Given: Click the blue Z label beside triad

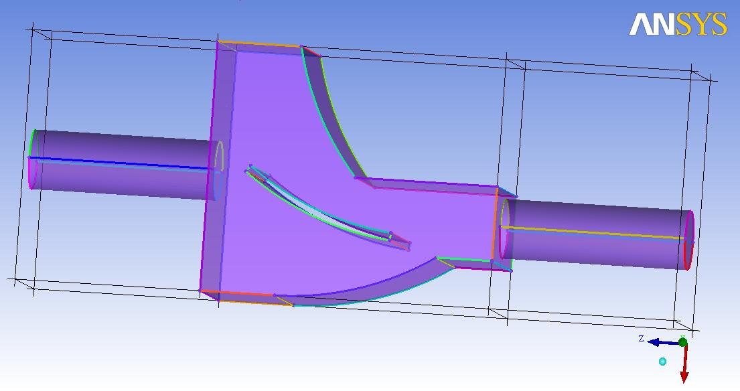Looking at the screenshot, I should (641, 339).
